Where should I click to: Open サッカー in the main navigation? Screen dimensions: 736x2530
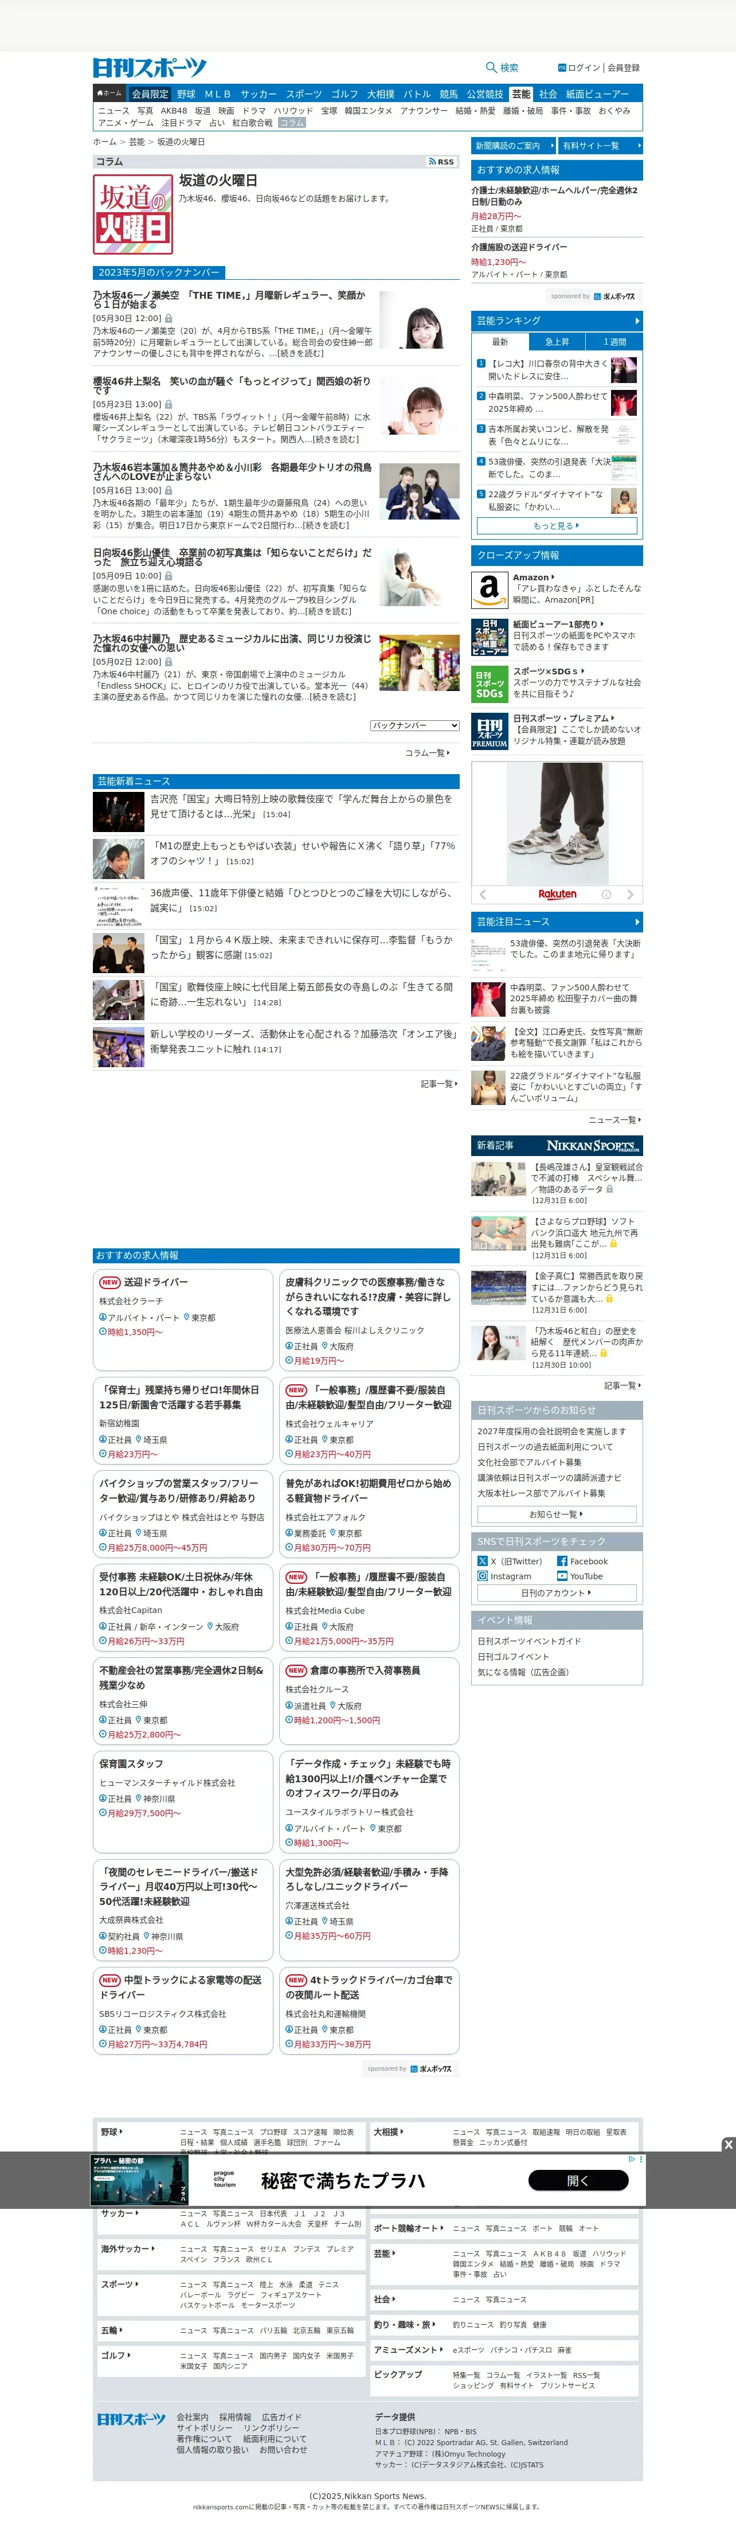[259, 94]
